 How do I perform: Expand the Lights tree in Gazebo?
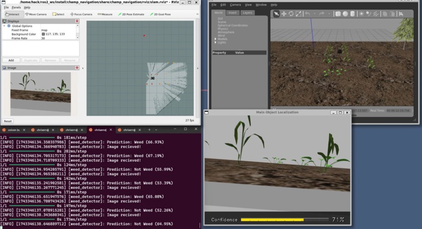point(215,42)
